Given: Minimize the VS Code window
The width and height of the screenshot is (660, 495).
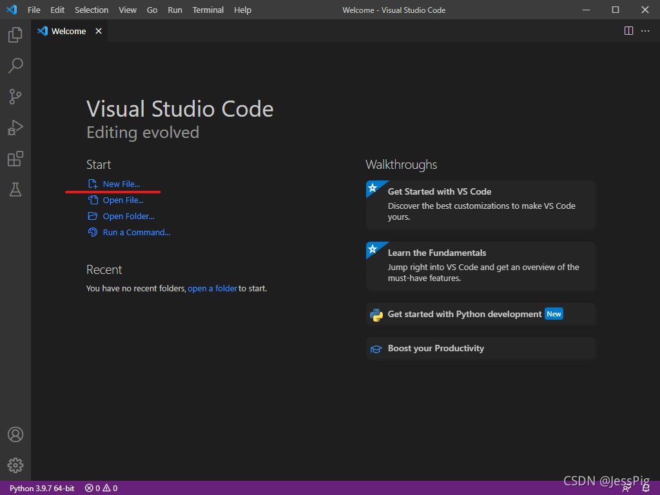Looking at the screenshot, I should coord(586,10).
